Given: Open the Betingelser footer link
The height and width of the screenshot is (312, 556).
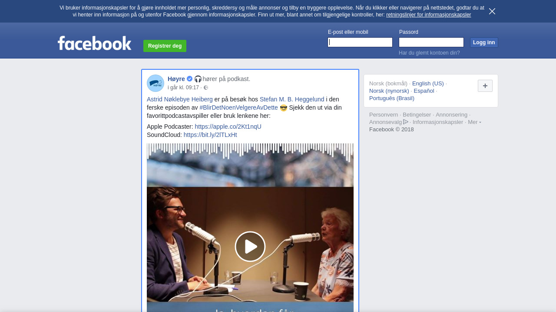Looking at the screenshot, I should click(417, 114).
